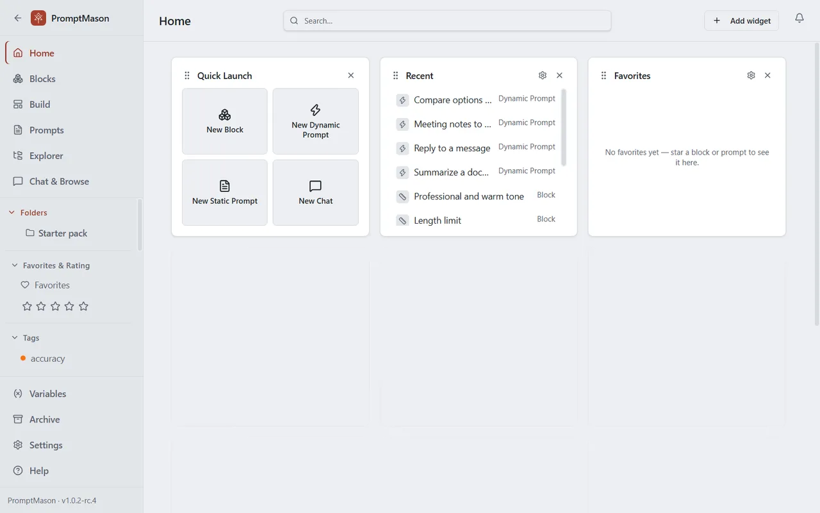Open Recent widget settings gear
820x513 pixels.
click(x=543, y=75)
